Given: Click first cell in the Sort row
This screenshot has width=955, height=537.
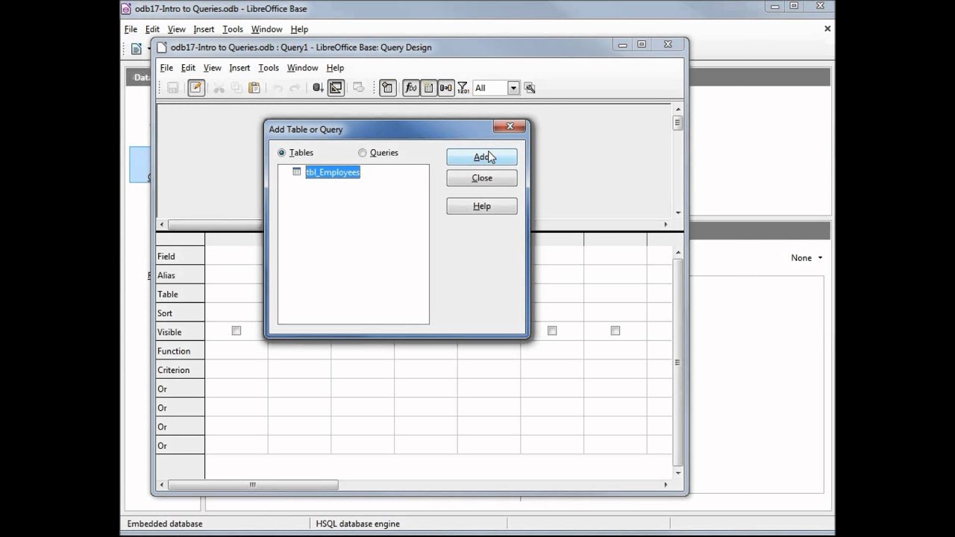Looking at the screenshot, I should point(237,313).
